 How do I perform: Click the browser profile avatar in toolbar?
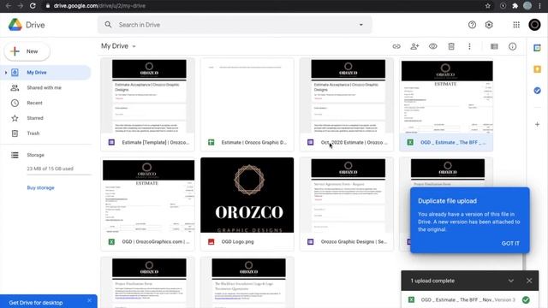527,6
